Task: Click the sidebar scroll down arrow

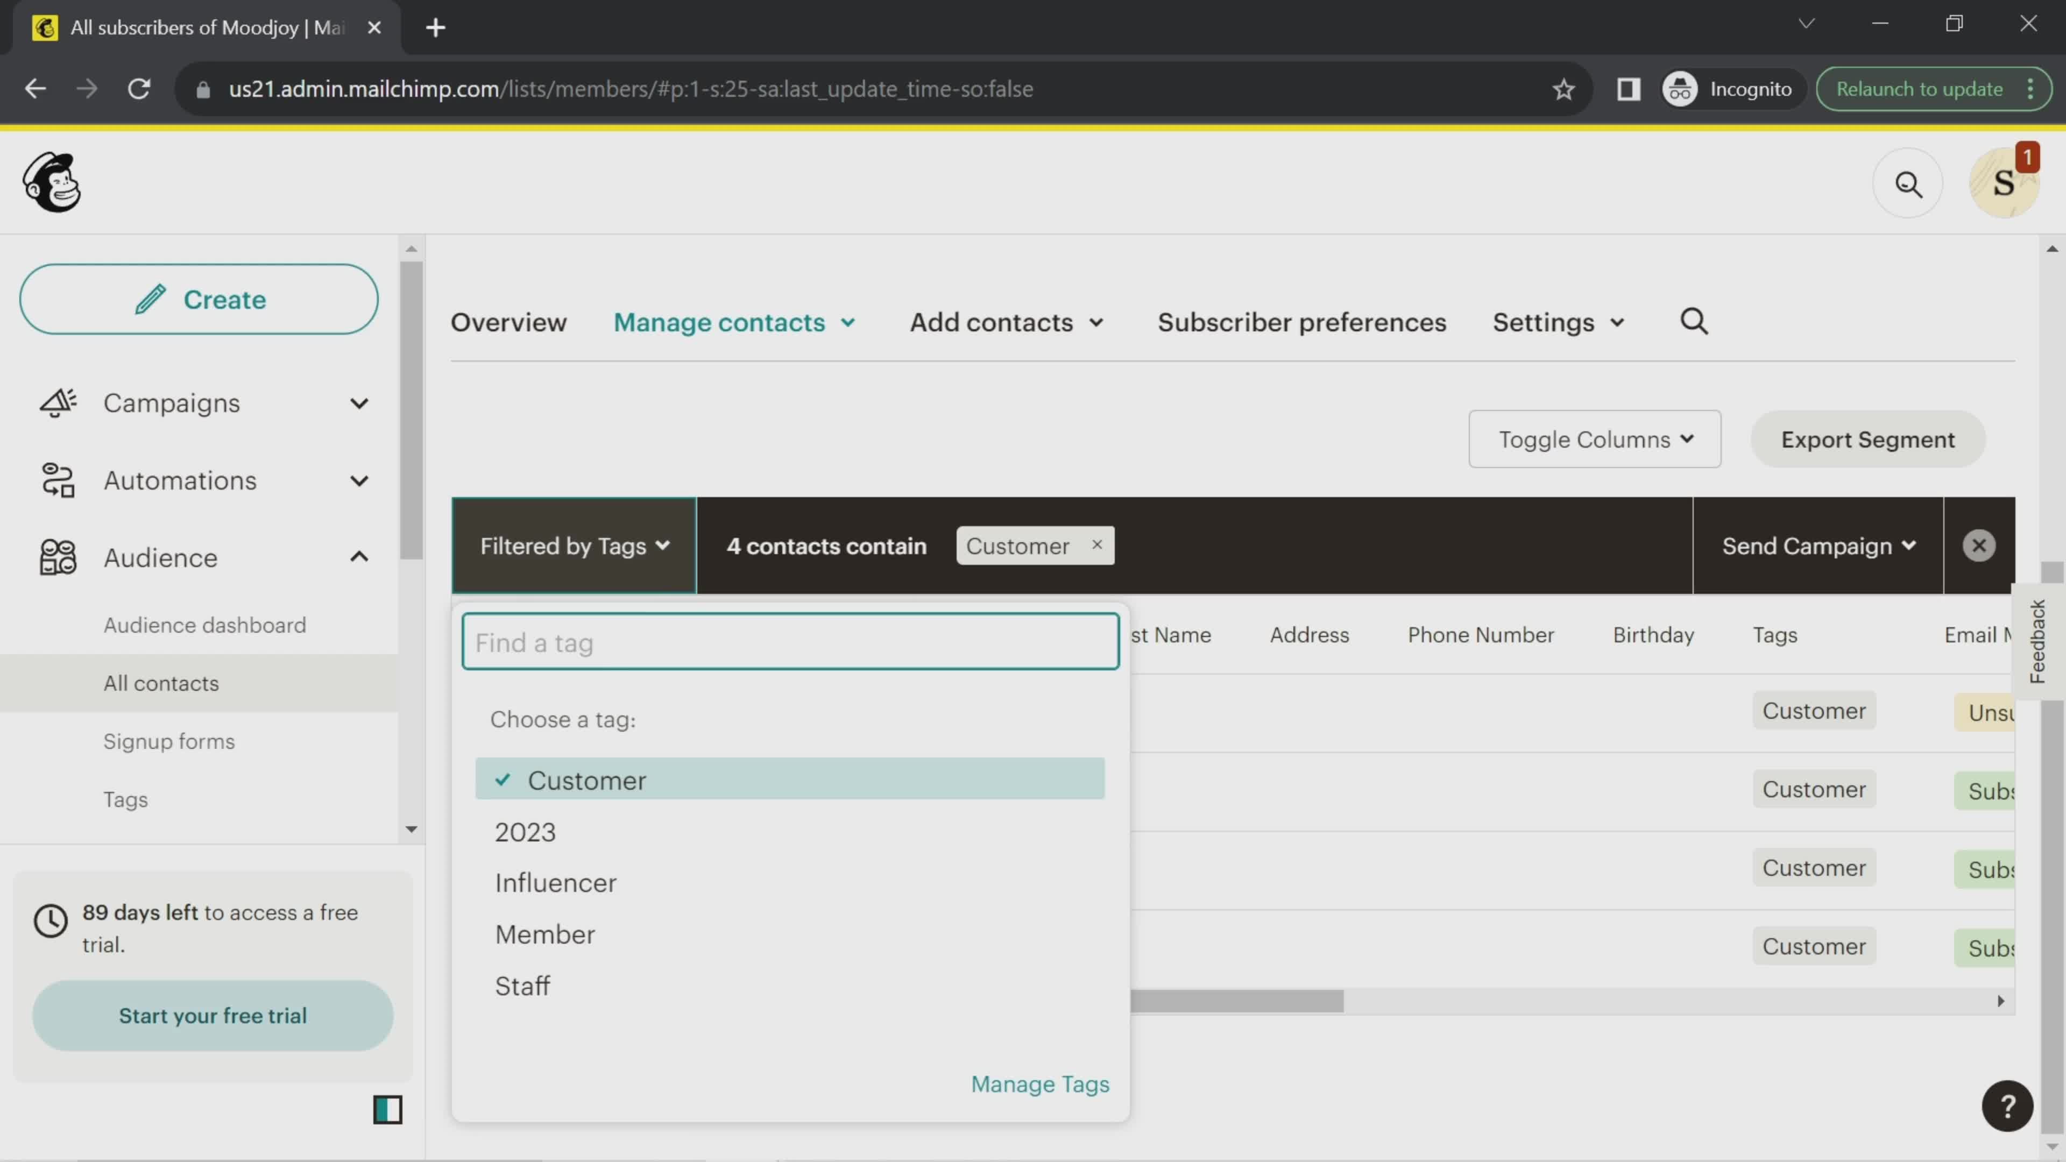Action: [x=412, y=829]
